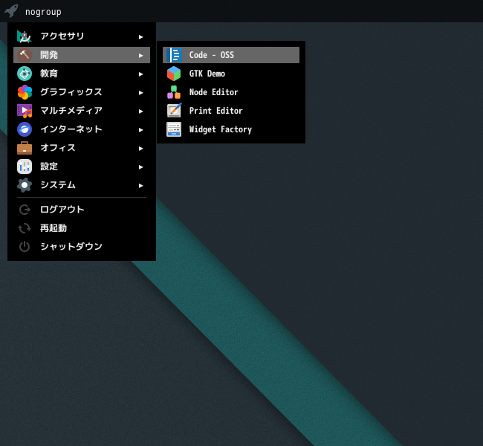The image size is (483, 446).
Task: Launch Node Editor from submenu
Action: coord(231,92)
